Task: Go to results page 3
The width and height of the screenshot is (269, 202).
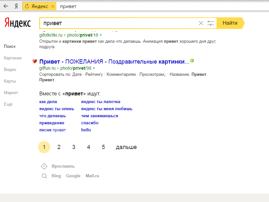Action: pyautogui.click(x=74, y=147)
